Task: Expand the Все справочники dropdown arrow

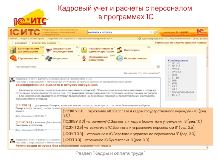Action: (158, 67)
